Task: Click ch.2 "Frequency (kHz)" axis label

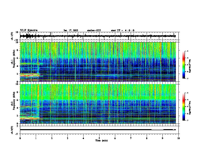Action: pyautogui.click(x=14, y=101)
